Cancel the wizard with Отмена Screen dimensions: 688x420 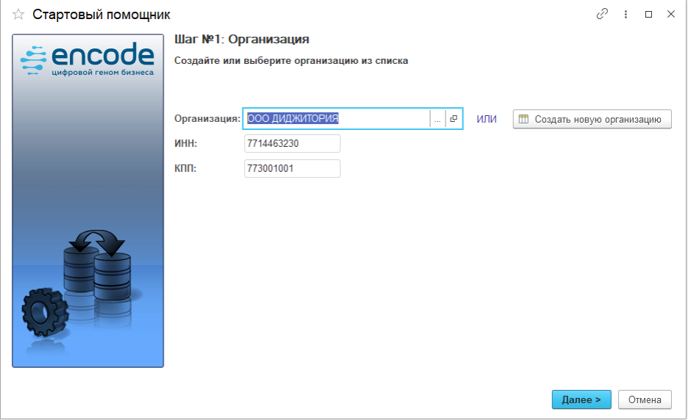tap(645, 399)
